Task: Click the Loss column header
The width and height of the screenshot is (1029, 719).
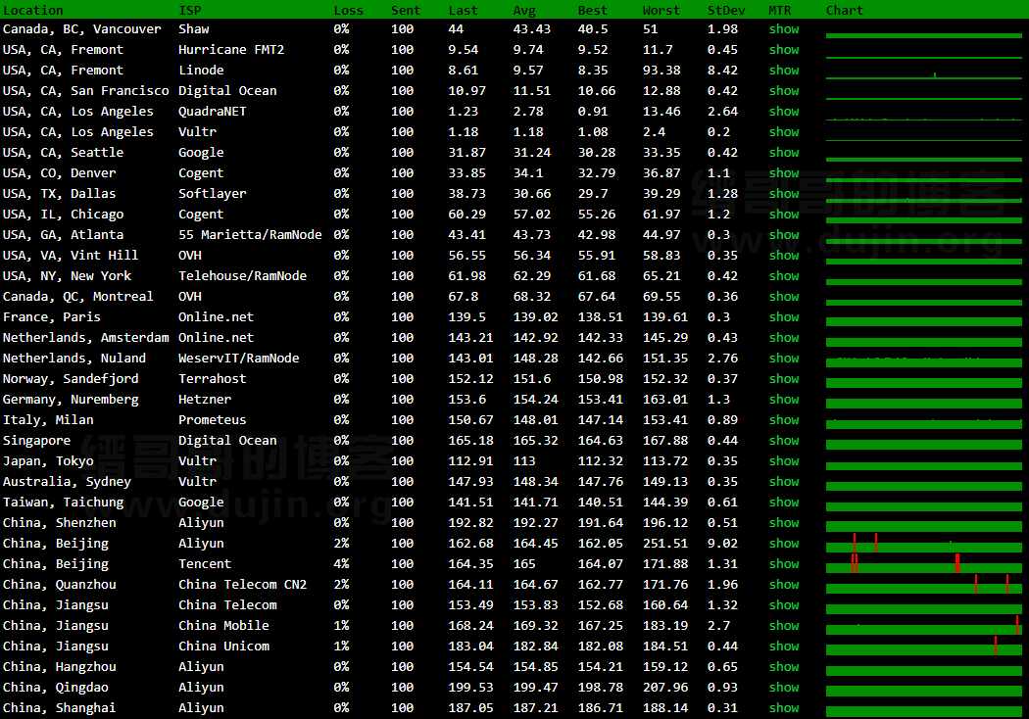Action: click(349, 11)
